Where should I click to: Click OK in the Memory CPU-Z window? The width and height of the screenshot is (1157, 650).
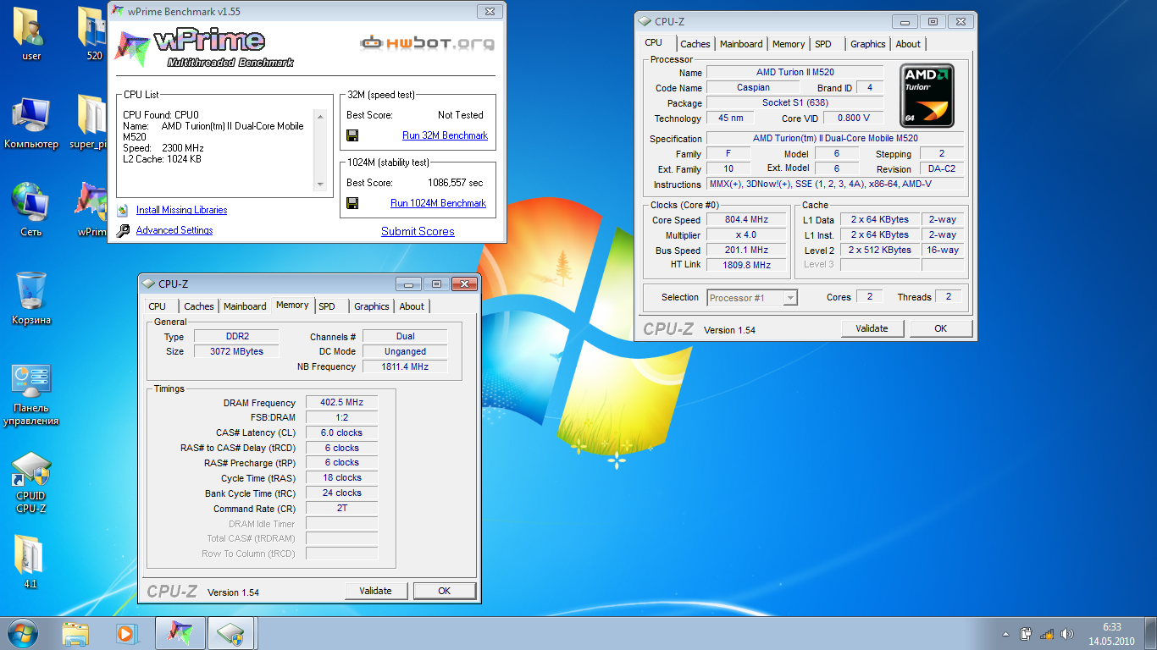pos(444,591)
